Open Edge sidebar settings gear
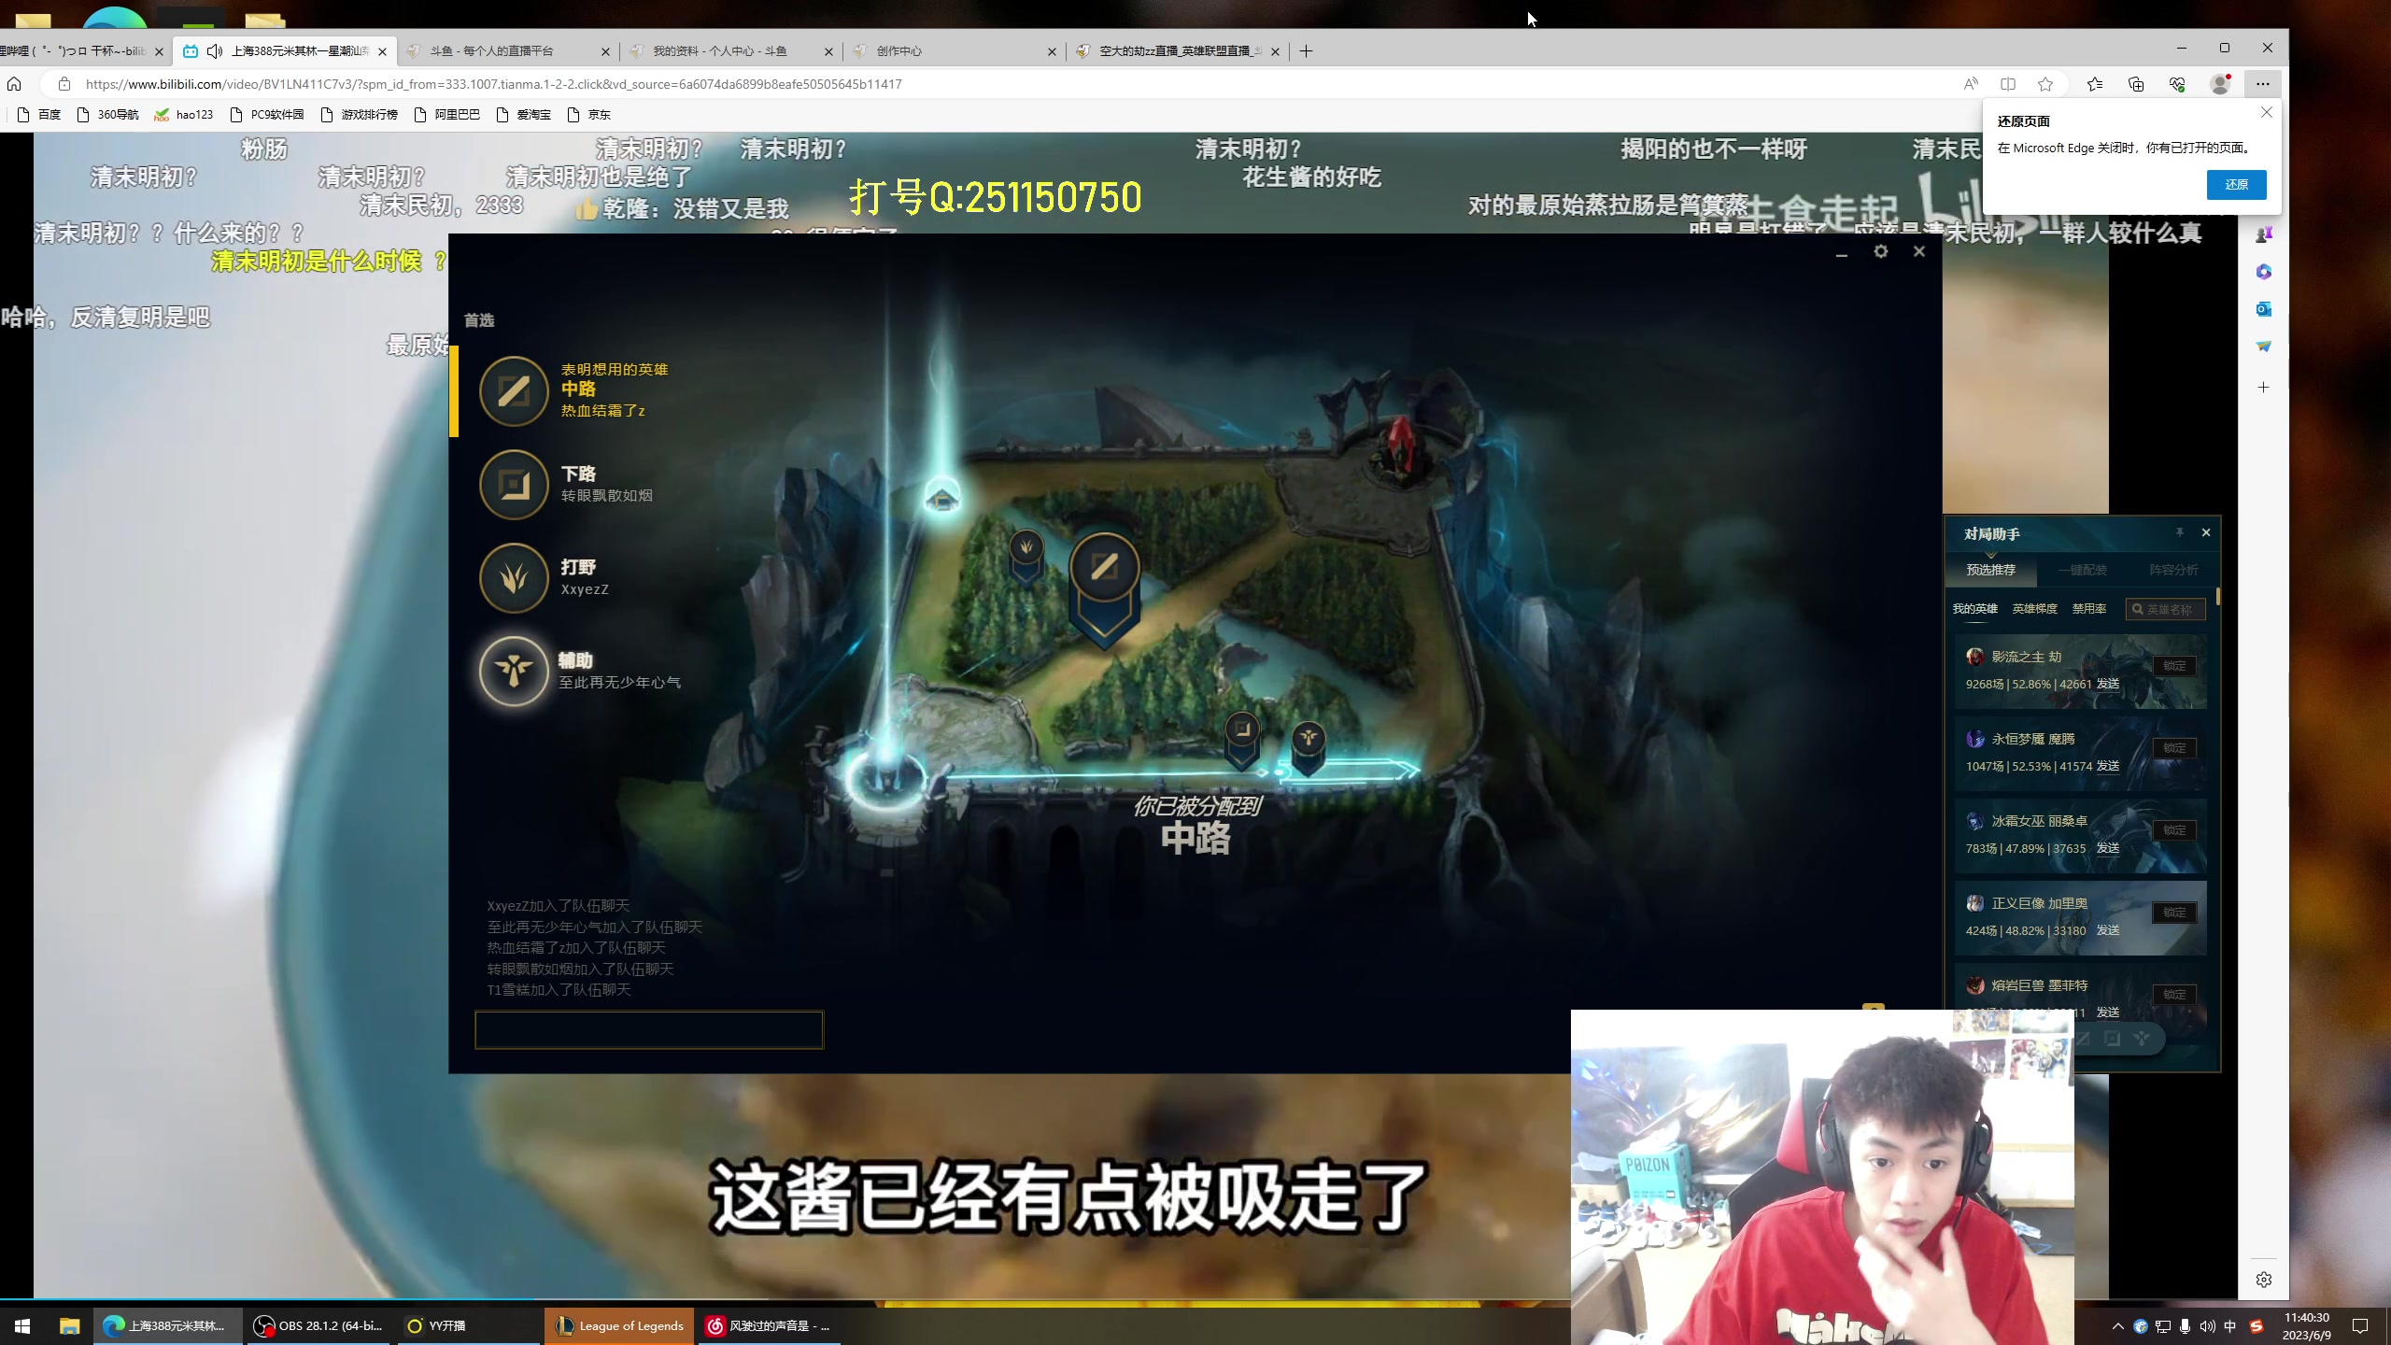Image resolution: width=2391 pixels, height=1345 pixels. [x=2263, y=1280]
